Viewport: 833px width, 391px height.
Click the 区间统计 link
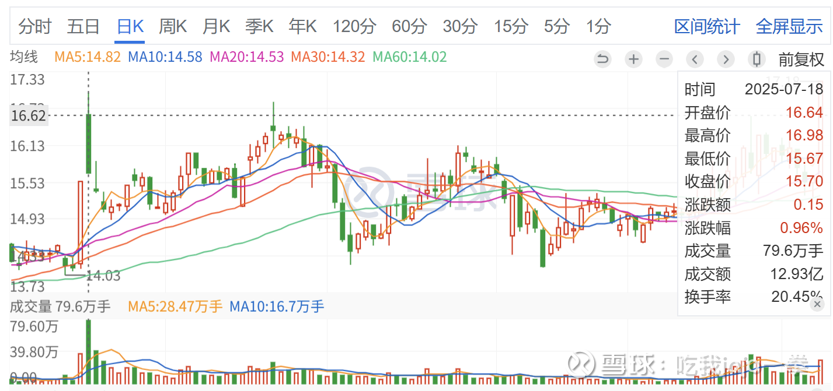[707, 26]
